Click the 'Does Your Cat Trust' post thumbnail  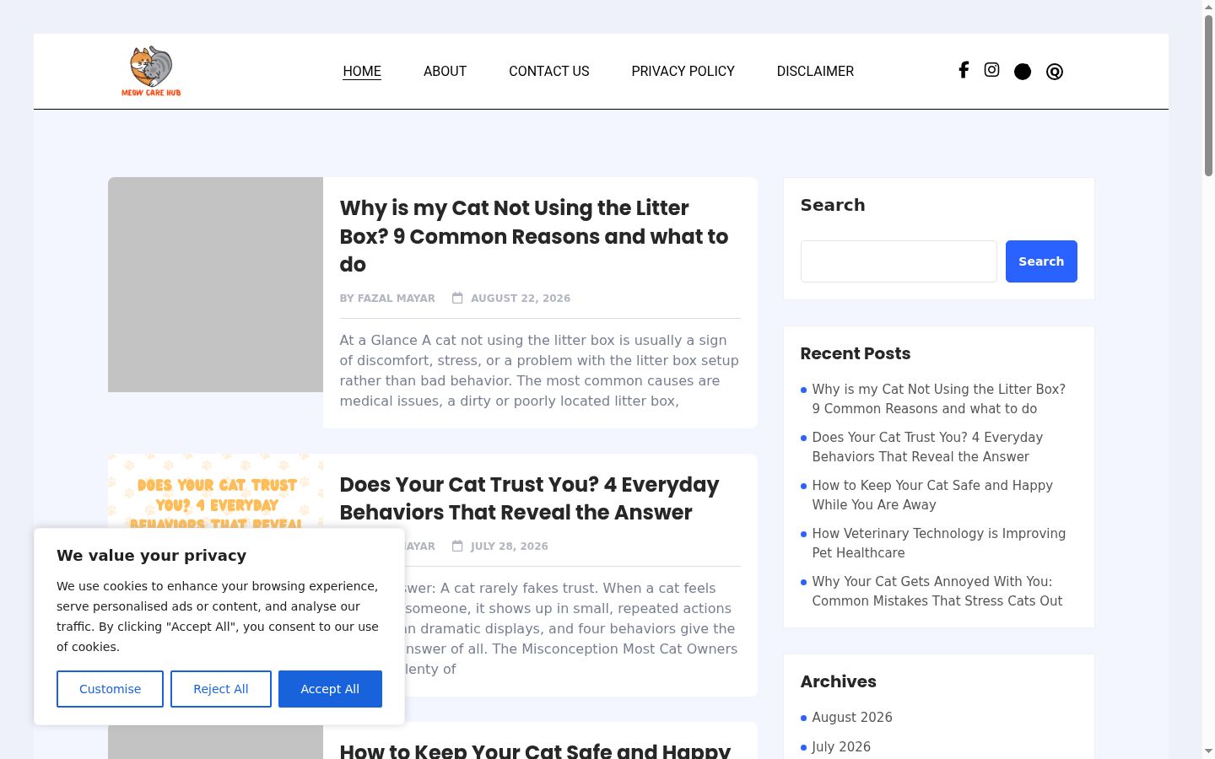(215, 491)
